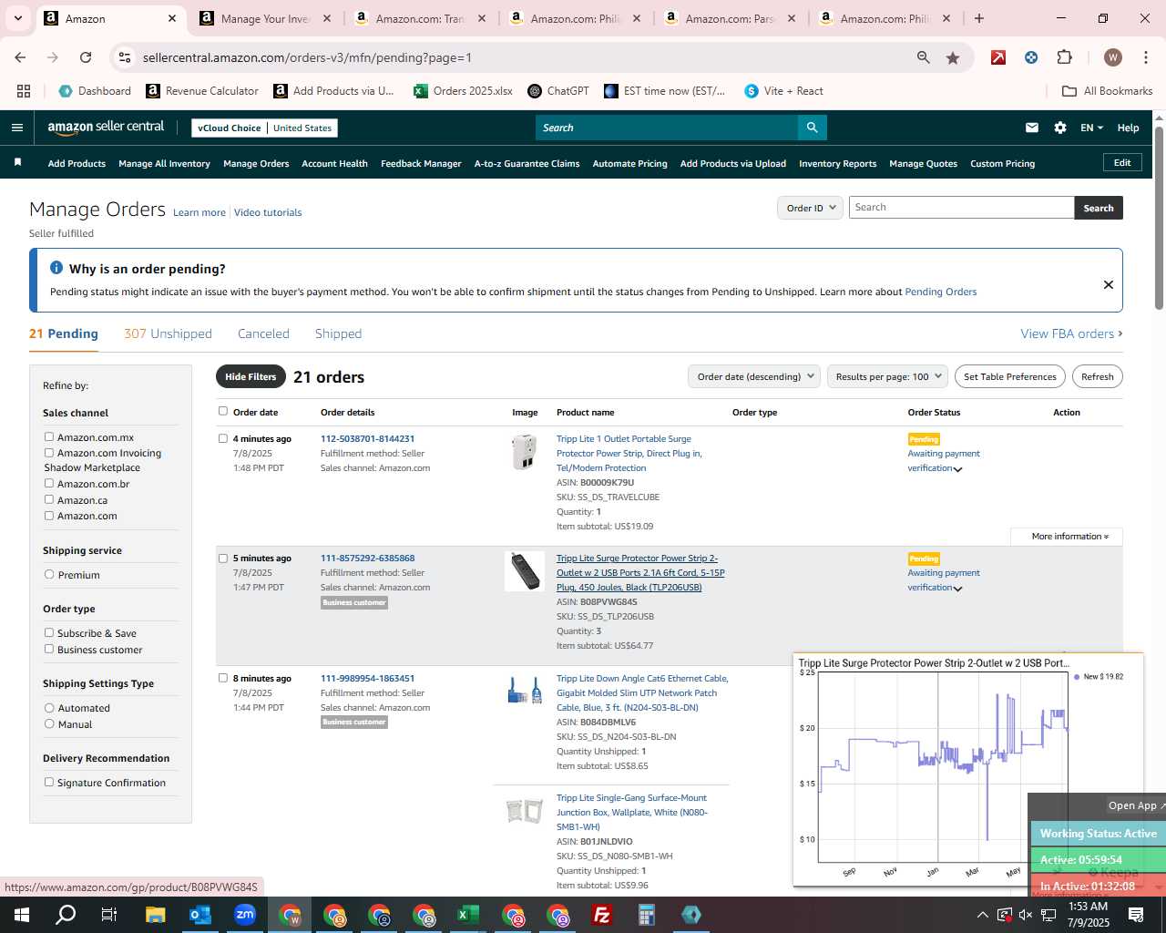1166x933 pixels.
Task: Click the Edit button in nav bar
Action: click(1122, 162)
